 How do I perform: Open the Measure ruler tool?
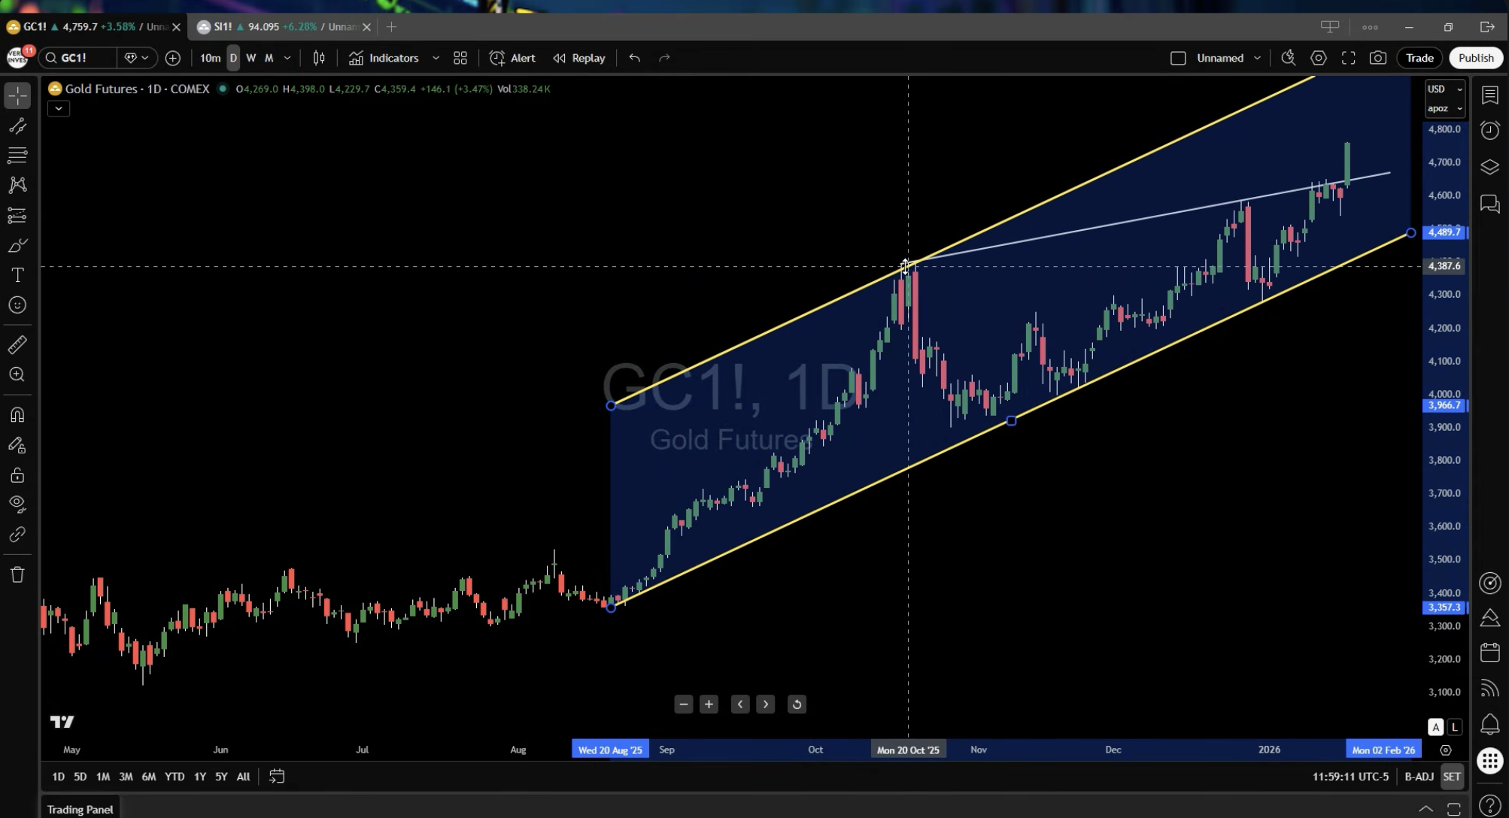coord(17,345)
